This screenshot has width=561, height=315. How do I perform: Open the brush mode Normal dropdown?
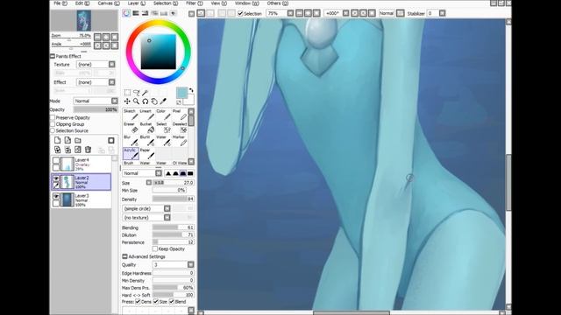click(x=159, y=173)
